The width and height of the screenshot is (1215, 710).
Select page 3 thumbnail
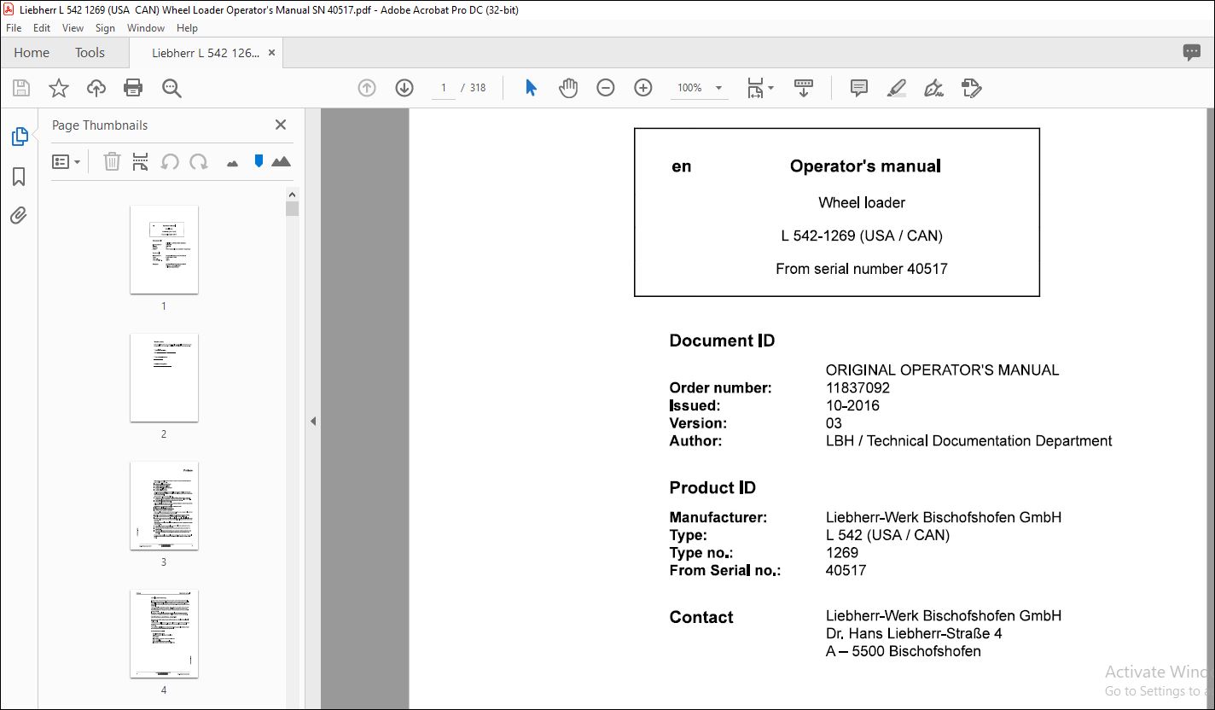click(x=164, y=505)
